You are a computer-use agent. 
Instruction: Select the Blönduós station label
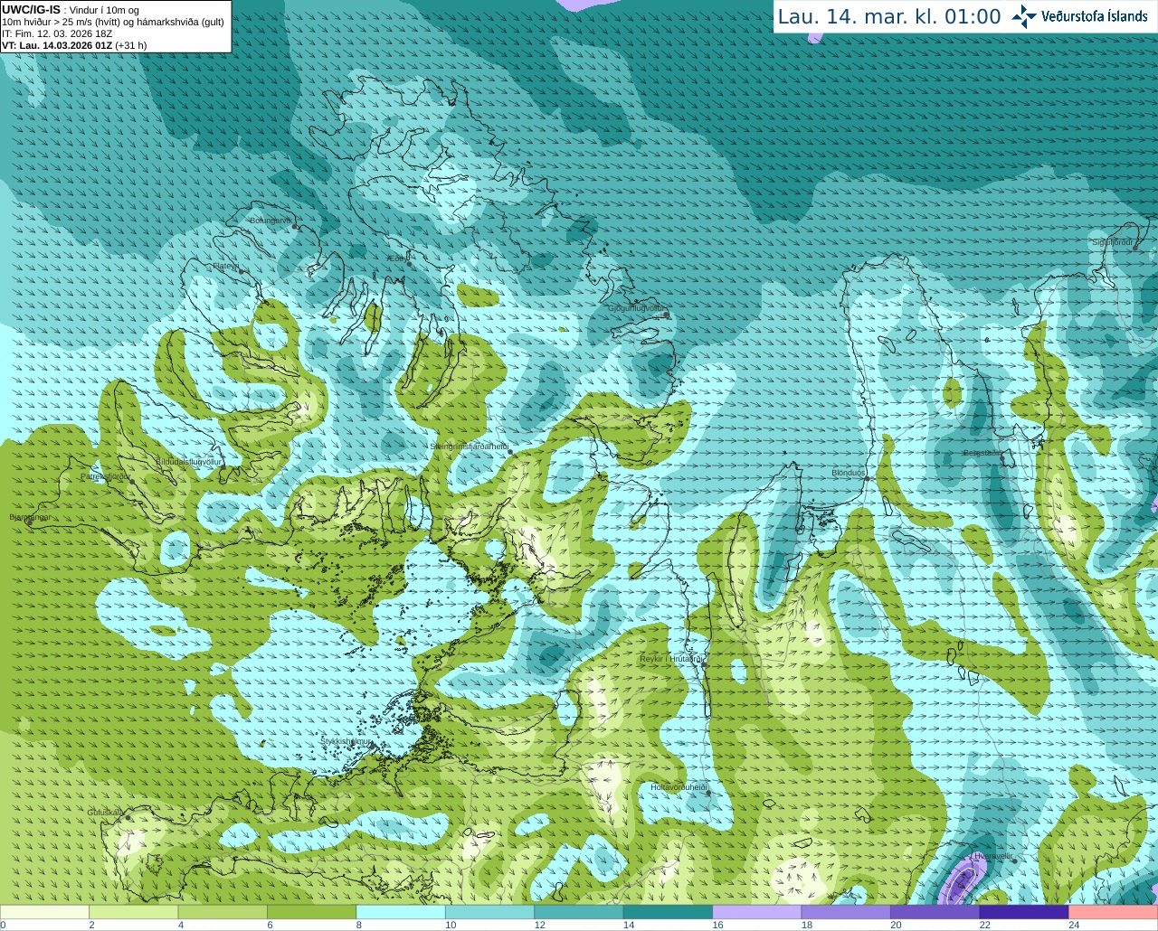(x=849, y=473)
